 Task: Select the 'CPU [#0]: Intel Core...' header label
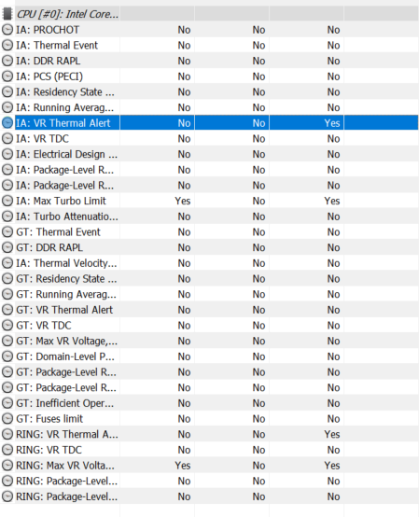(x=67, y=14)
